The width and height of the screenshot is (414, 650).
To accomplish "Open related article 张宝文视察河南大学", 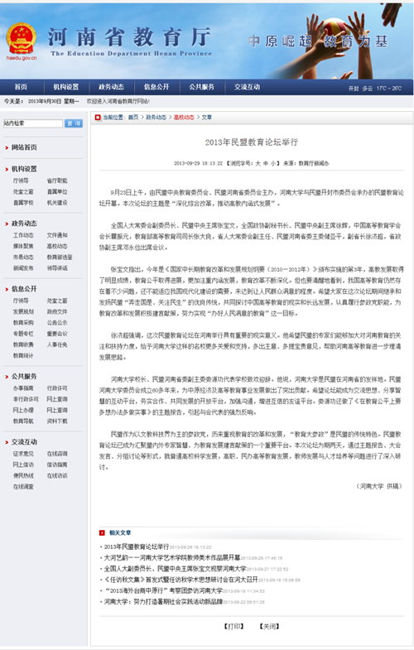I will pyautogui.click(x=175, y=569).
